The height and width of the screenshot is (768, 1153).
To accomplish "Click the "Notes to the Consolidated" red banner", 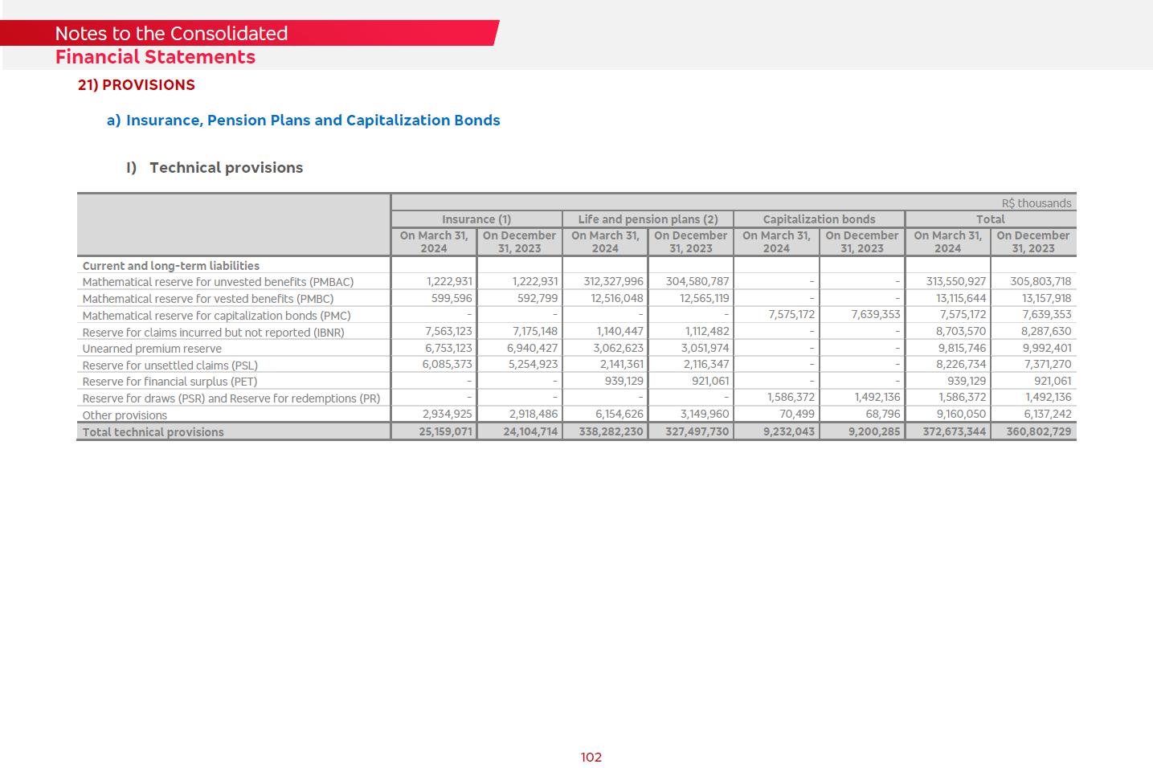I will coord(171,33).
